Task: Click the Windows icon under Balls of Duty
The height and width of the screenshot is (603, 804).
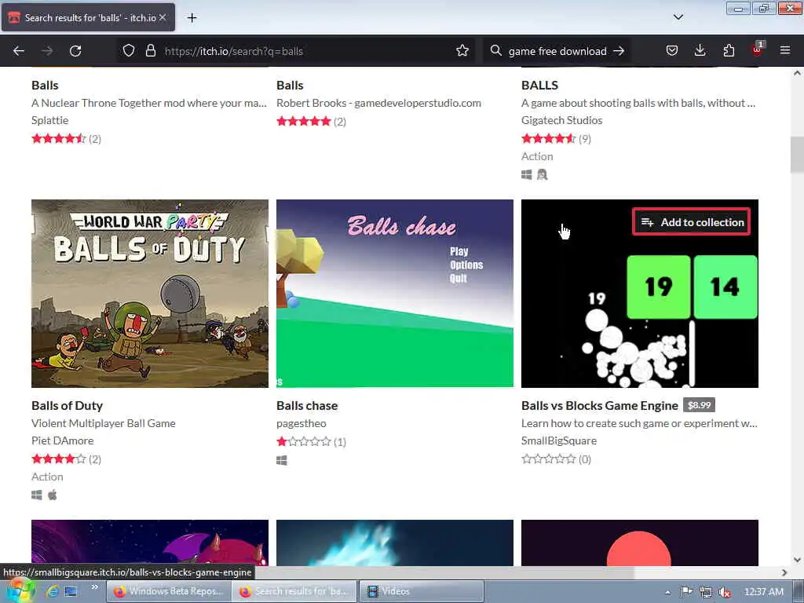Action: (36, 495)
